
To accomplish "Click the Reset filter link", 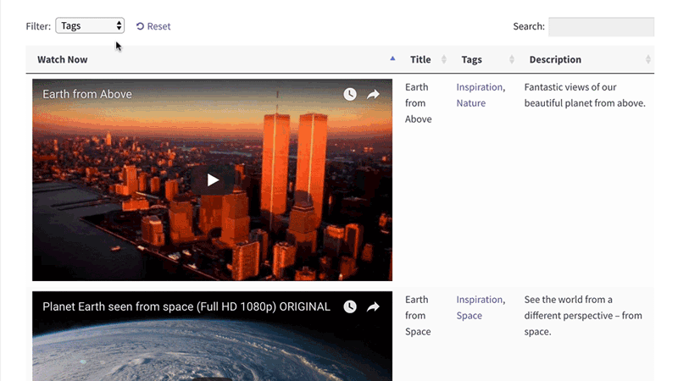I will [153, 26].
